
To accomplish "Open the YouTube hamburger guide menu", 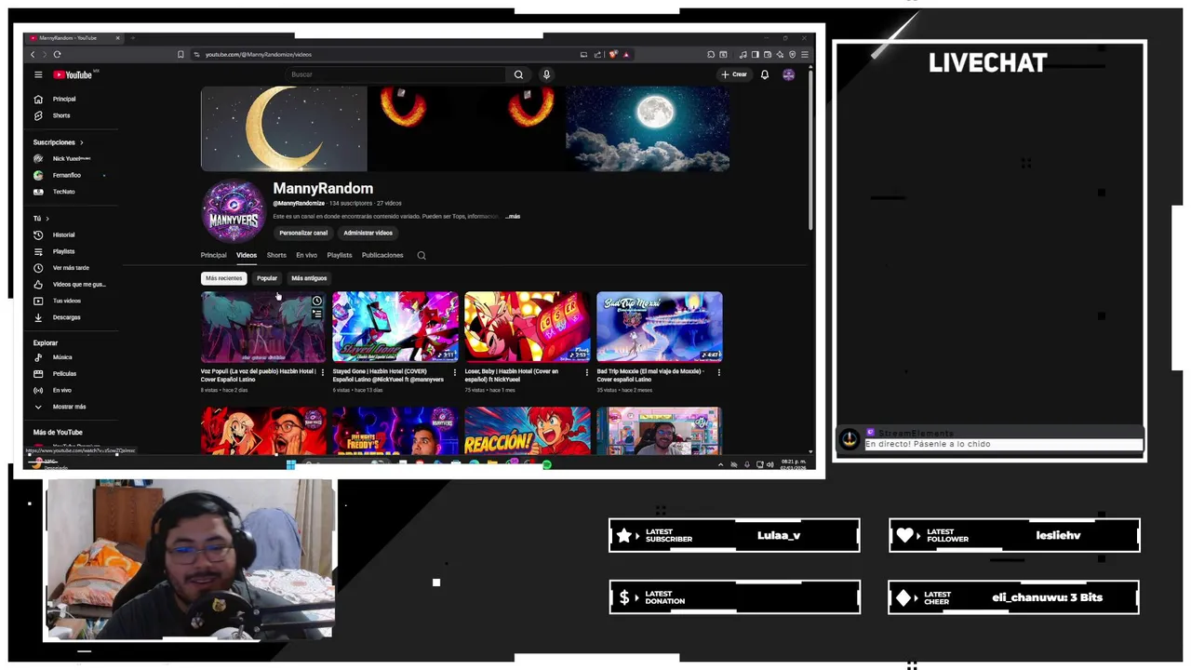I will 38,74.
